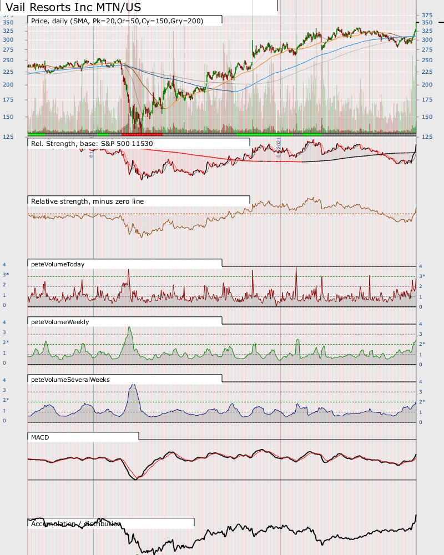Select the Relative strength, minus zero line label
444x555 pixels.
(88, 201)
